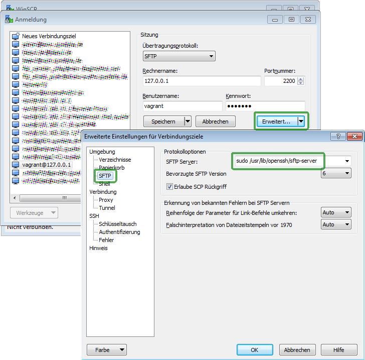
Task: Toggle Erlaube SCP Rückgriff checkbox
Action: point(169,187)
